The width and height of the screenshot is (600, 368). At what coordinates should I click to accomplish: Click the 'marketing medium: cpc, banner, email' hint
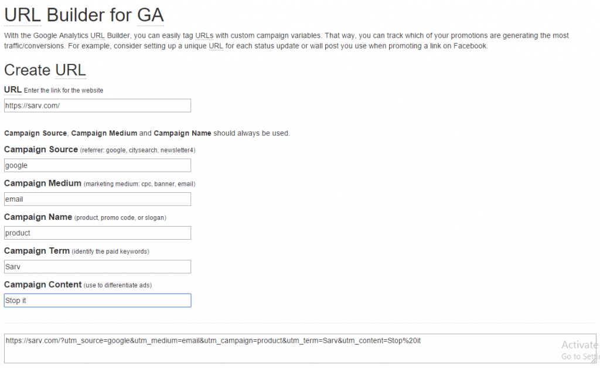pyautogui.click(x=139, y=184)
